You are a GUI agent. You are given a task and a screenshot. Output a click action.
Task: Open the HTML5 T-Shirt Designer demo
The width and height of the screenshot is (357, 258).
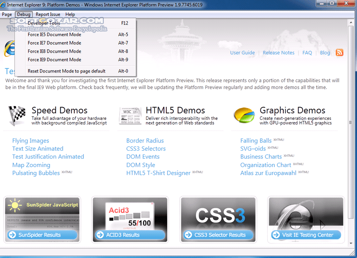click(158, 173)
